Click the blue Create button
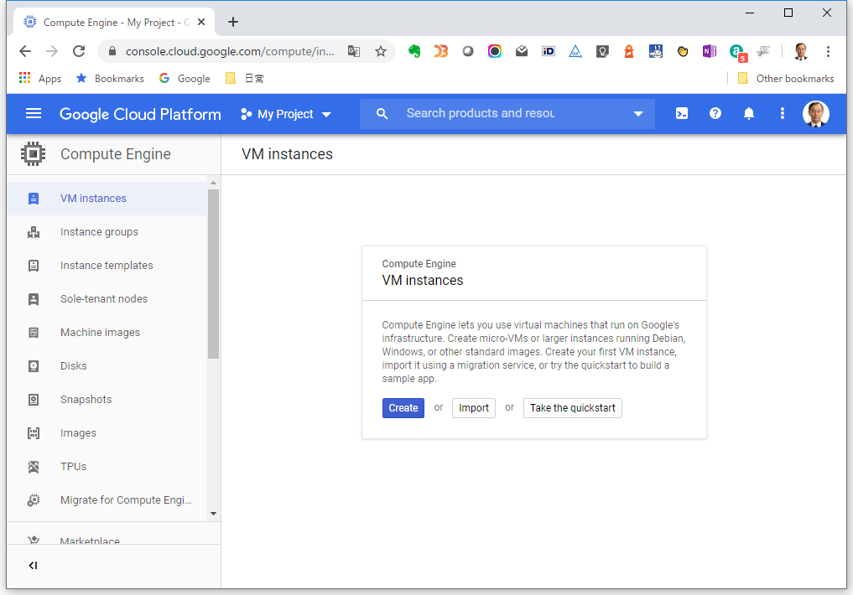853x595 pixels. click(403, 408)
